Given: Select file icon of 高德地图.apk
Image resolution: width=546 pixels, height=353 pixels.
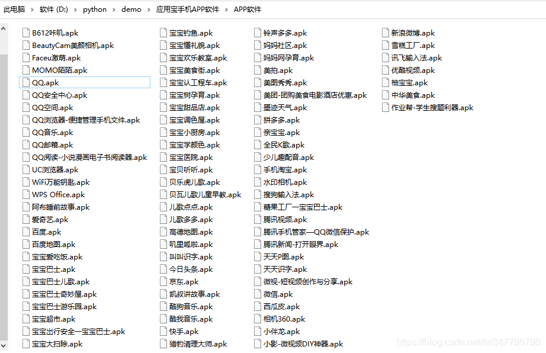Looking at the screenshot, I should [x=163, y=232].
